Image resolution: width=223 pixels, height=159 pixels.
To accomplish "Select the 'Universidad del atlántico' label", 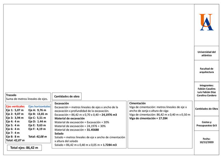I will point(206,54).
